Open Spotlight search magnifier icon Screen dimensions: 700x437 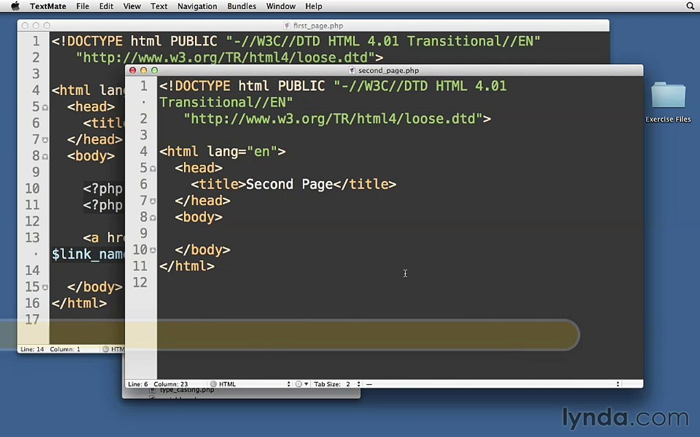pos(690,6)
